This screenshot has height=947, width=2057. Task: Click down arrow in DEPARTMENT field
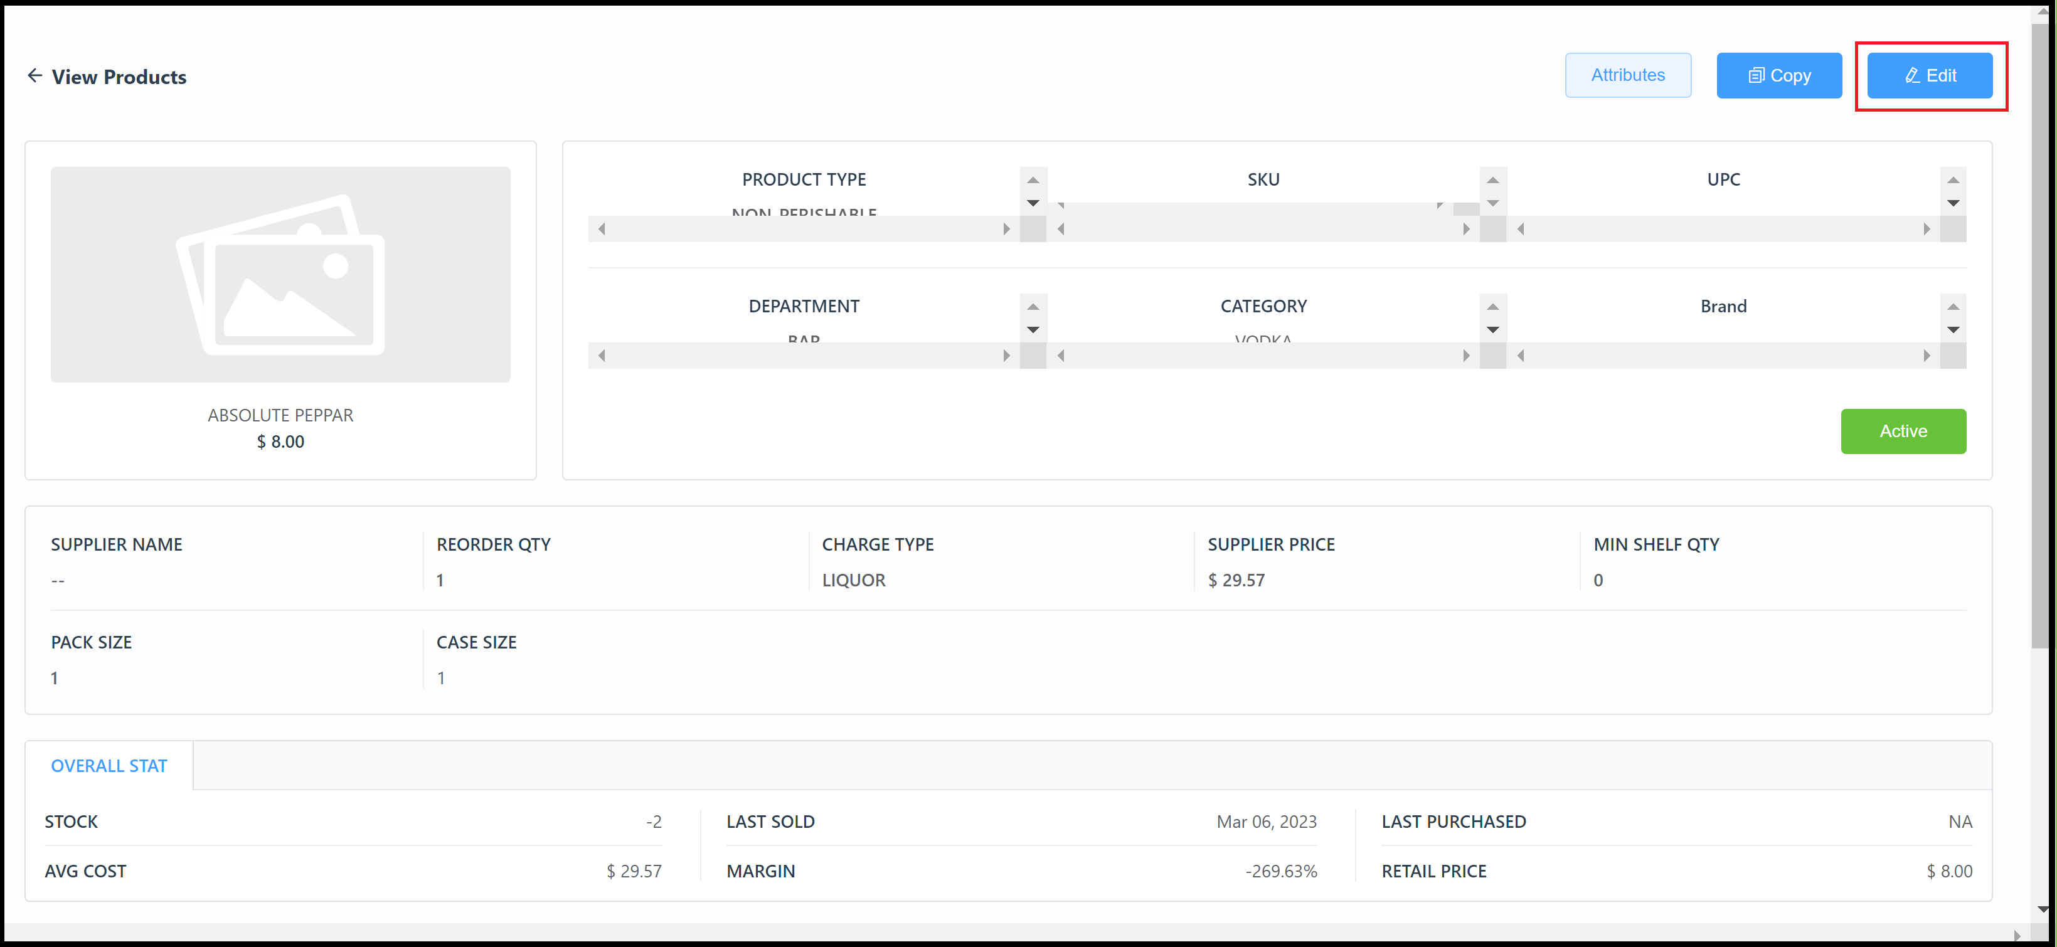tap(1033, 330)
